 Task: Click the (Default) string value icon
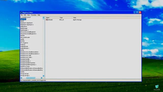click(47, 20)
